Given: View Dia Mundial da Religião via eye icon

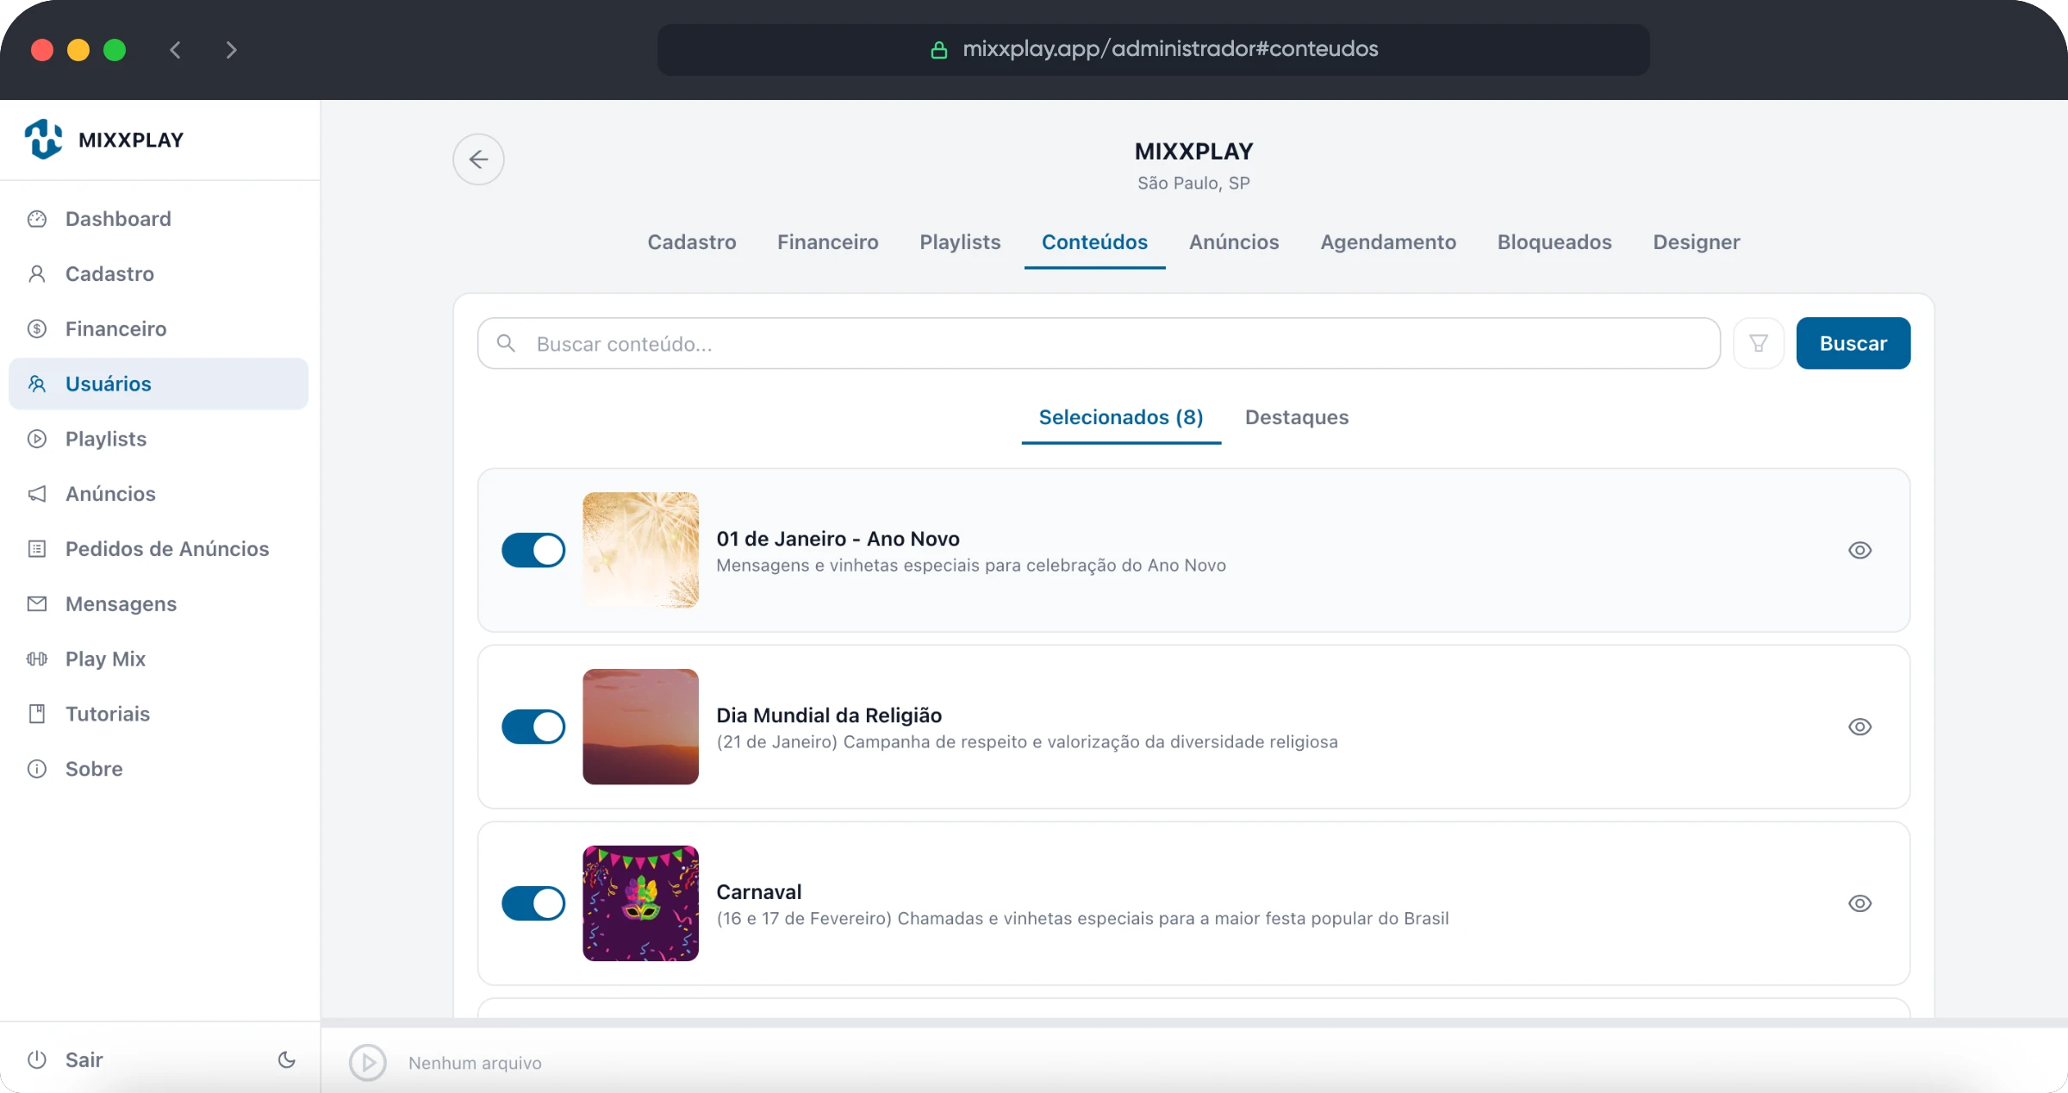Looking at the screenshot, I should [x=1860, y=727].
